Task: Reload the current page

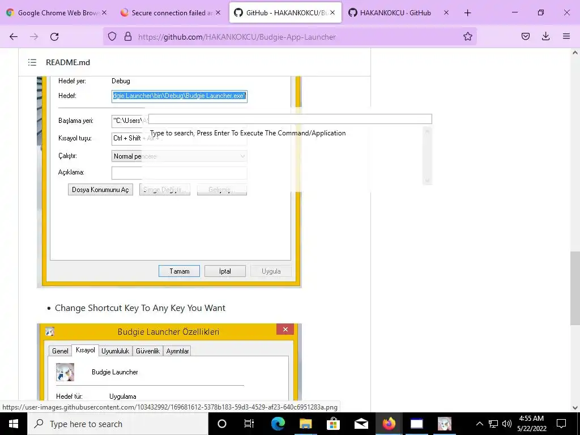Action: pyautogui.click(x=54, y=37)
